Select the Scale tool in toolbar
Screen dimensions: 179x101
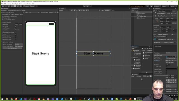click(x=12, y=6)
